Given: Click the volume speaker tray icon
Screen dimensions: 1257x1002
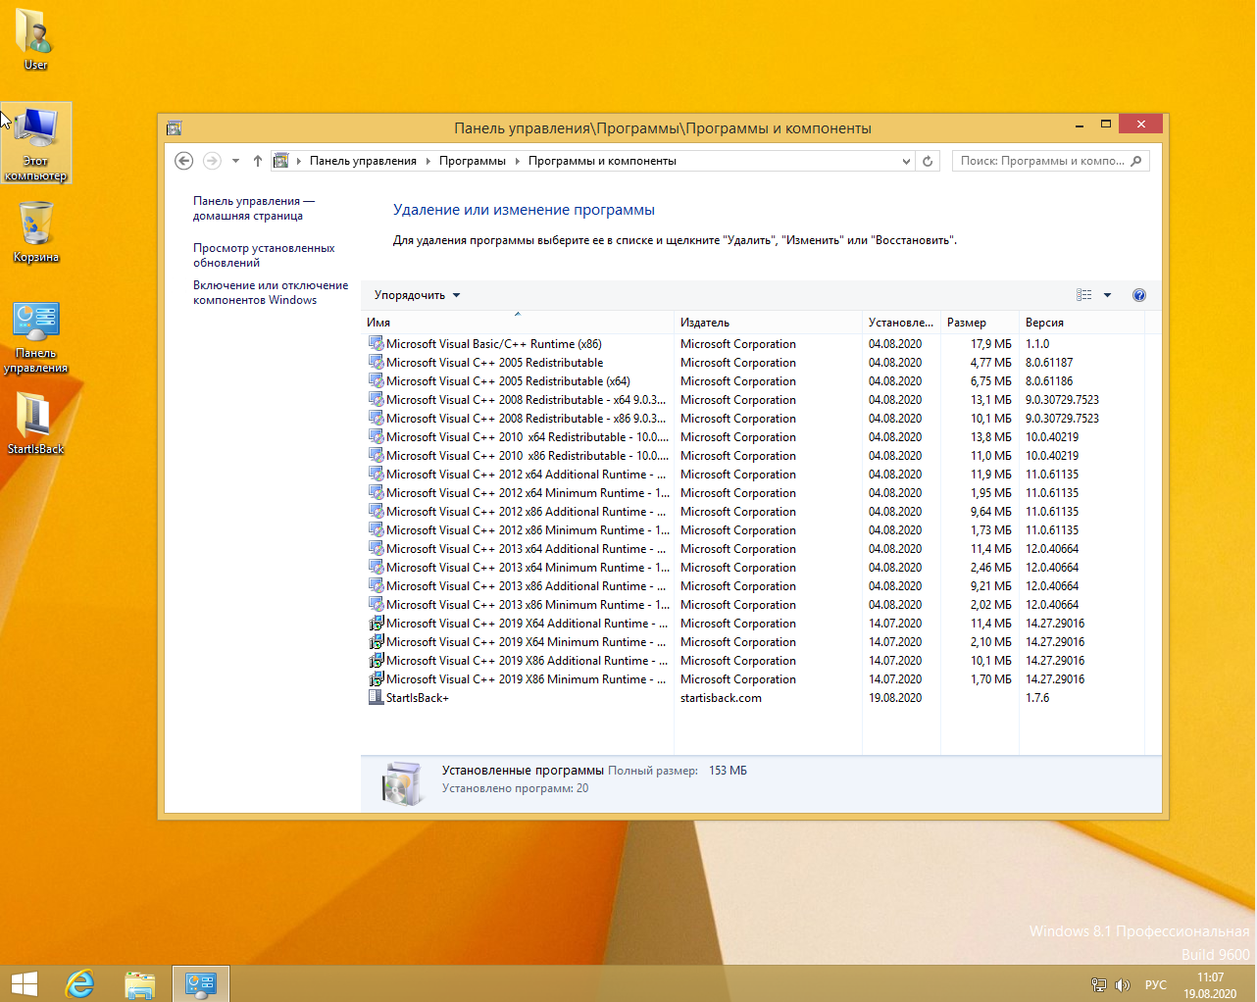Looking at the screenshot, I should pyautogui.click(x=1123, y=985).
